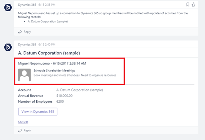
Task: Open the Dynamics 365 sender name on the first message
Action: click(x=27, y=4)
